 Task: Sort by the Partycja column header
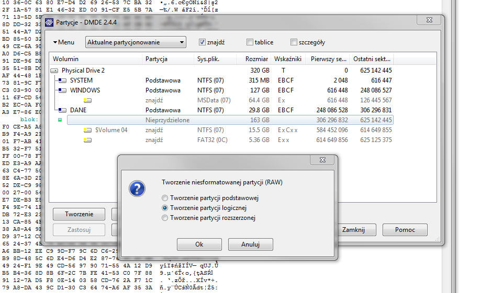coord(168,59)
